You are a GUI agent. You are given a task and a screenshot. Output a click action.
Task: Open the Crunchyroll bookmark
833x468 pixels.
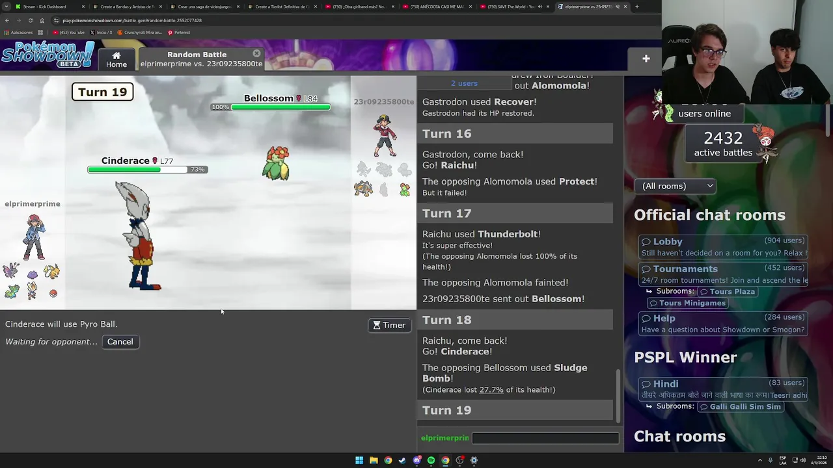click(140, 32)
